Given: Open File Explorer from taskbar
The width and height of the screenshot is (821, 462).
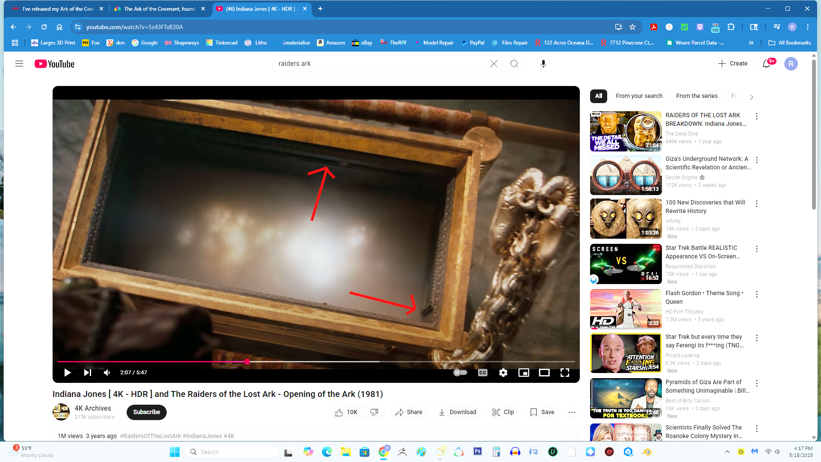Looking at the screenshot, I should pos(346,452).
